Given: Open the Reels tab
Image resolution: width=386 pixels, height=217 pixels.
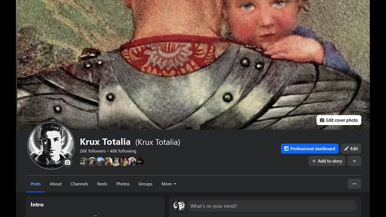Looking at the screenshot, I should pyautogui.click(x=102, y=184).
